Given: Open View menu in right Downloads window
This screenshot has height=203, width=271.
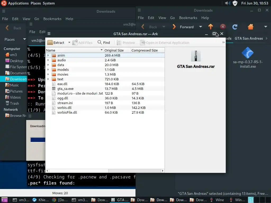Looking at the screenshot, I should [162, 18].
